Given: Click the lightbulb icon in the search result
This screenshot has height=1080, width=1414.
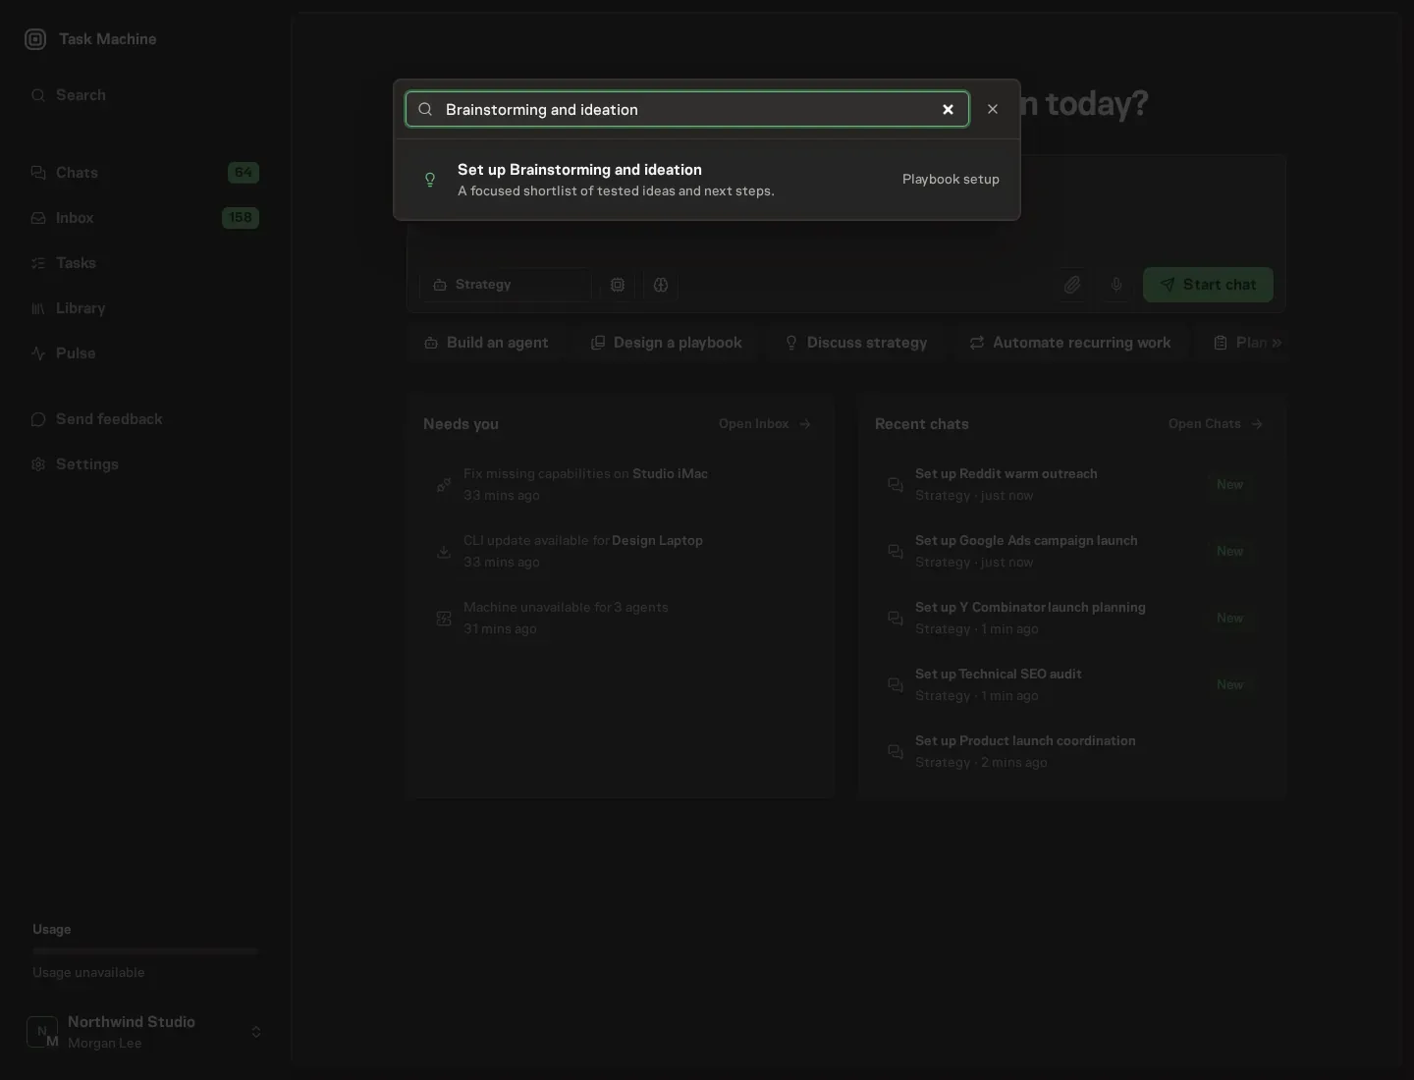Looking at the screenshot, I should click(429, 180).
